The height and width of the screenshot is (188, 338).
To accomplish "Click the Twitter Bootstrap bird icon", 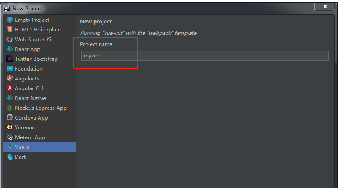I will tap(10, 59).
